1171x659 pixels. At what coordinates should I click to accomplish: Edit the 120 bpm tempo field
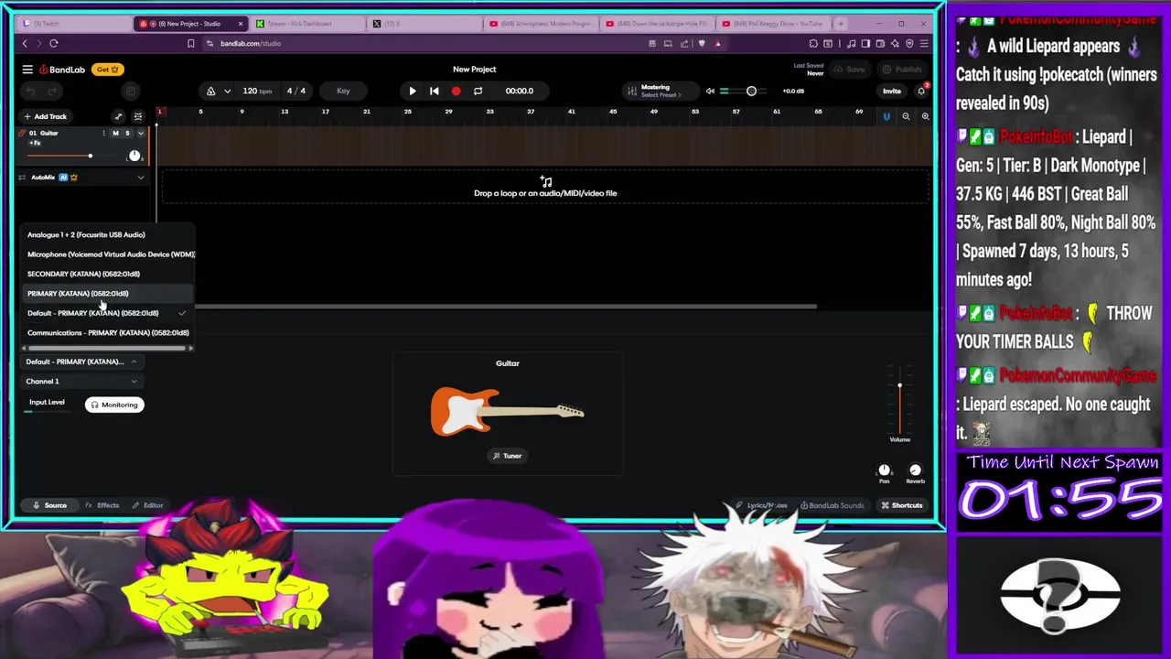tap(257, 91)
